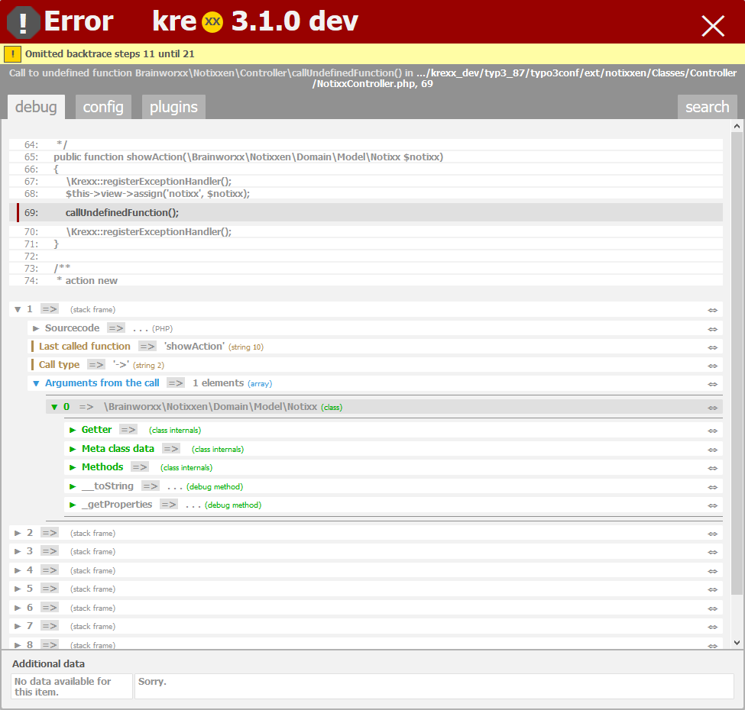This screenshot has width=745, height=710.
Task: Click the arrows icon on stack frame 7 row
Action: click(x=712, y=628)
